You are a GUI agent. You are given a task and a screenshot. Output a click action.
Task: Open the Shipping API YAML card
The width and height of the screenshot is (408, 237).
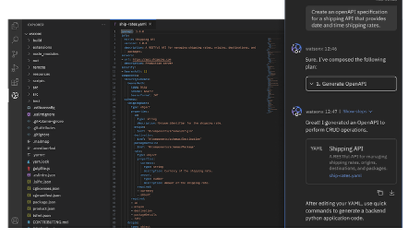(351, 161)
